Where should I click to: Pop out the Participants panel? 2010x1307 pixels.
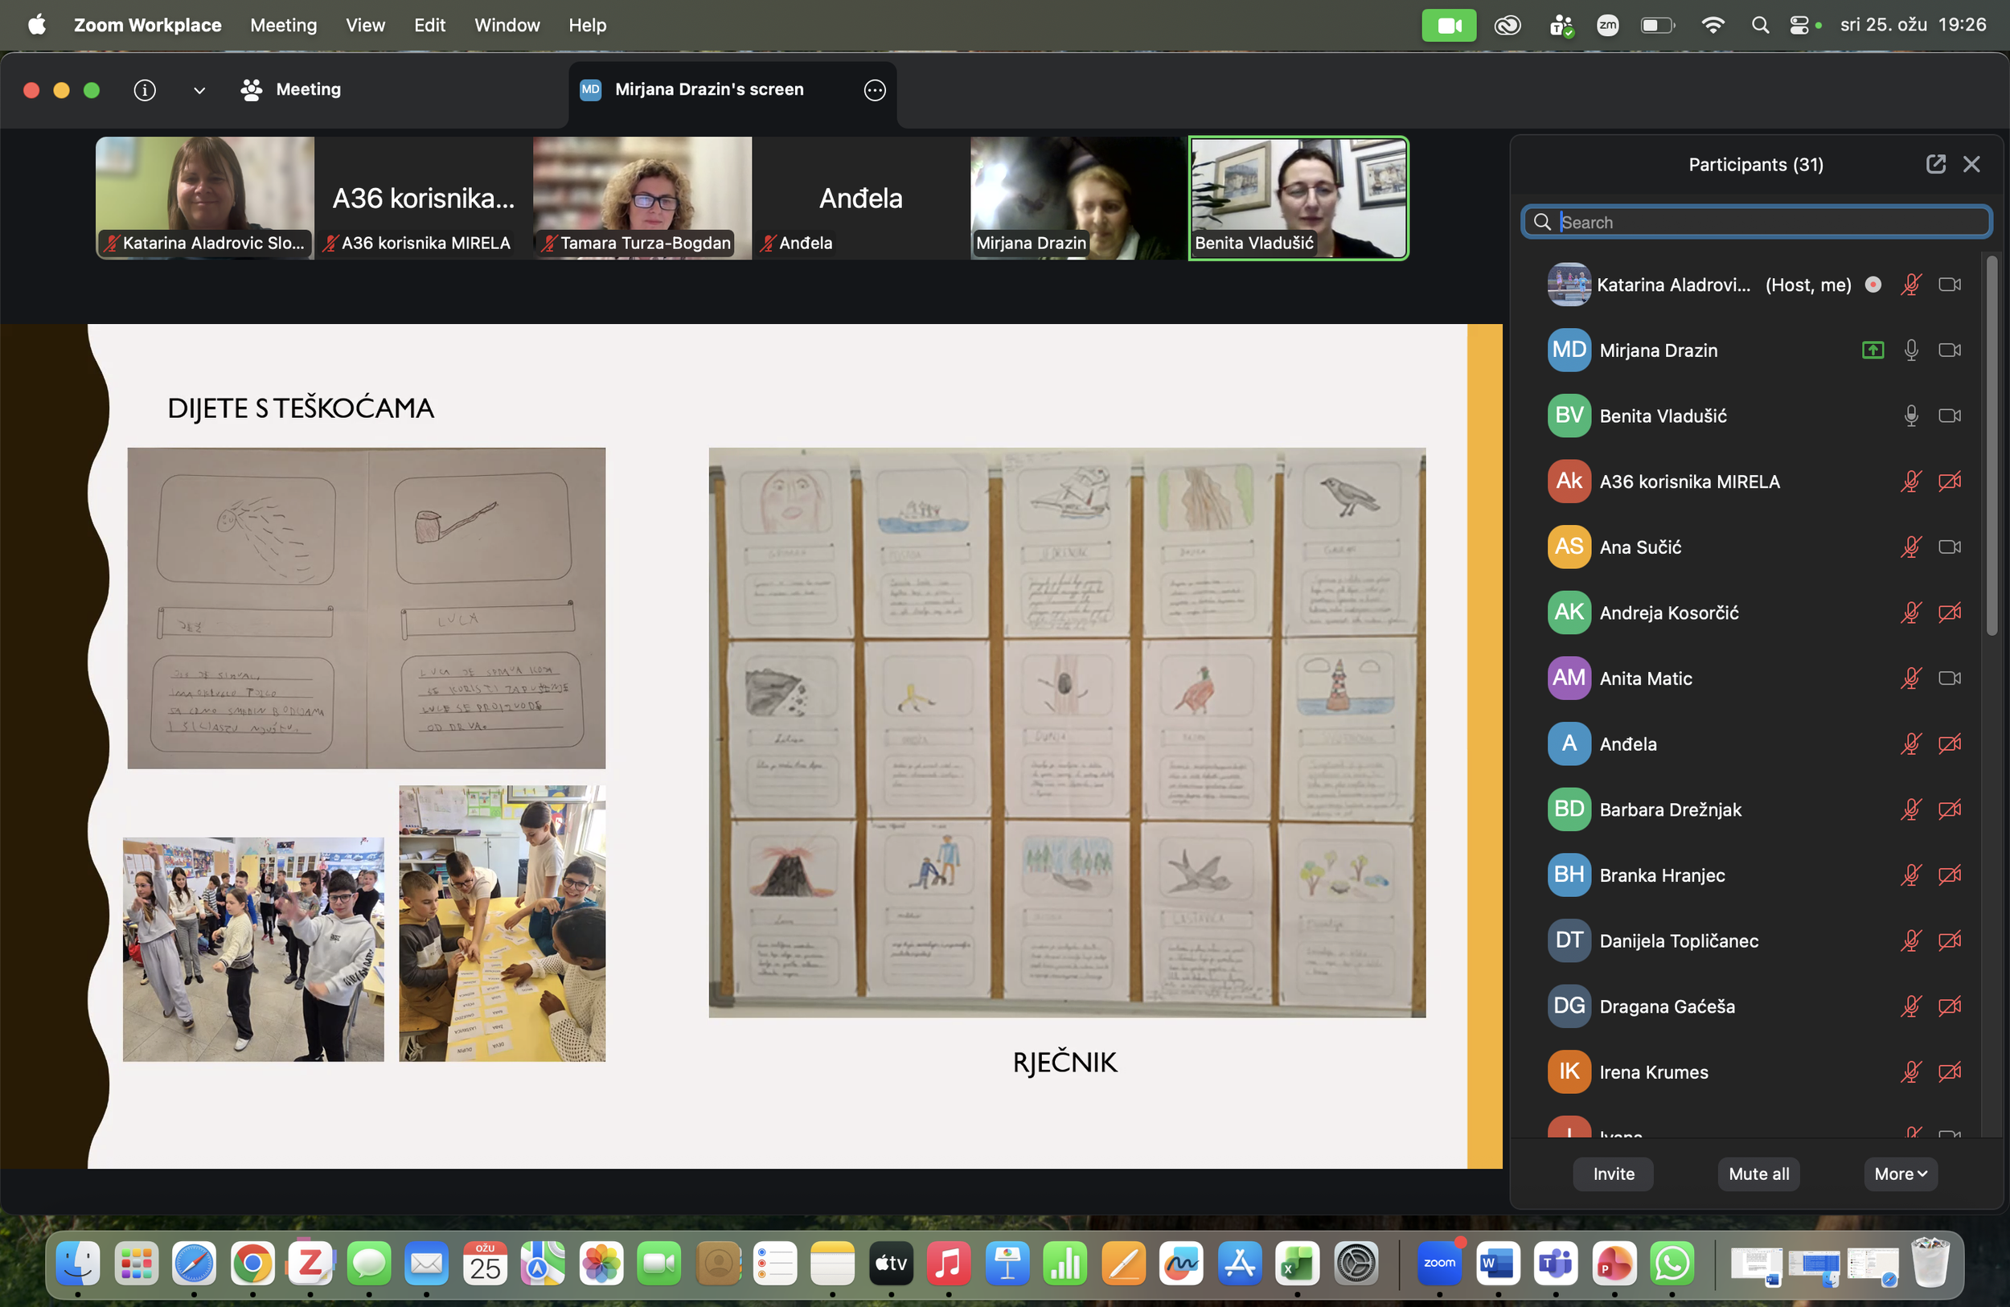click(1936, 164)
